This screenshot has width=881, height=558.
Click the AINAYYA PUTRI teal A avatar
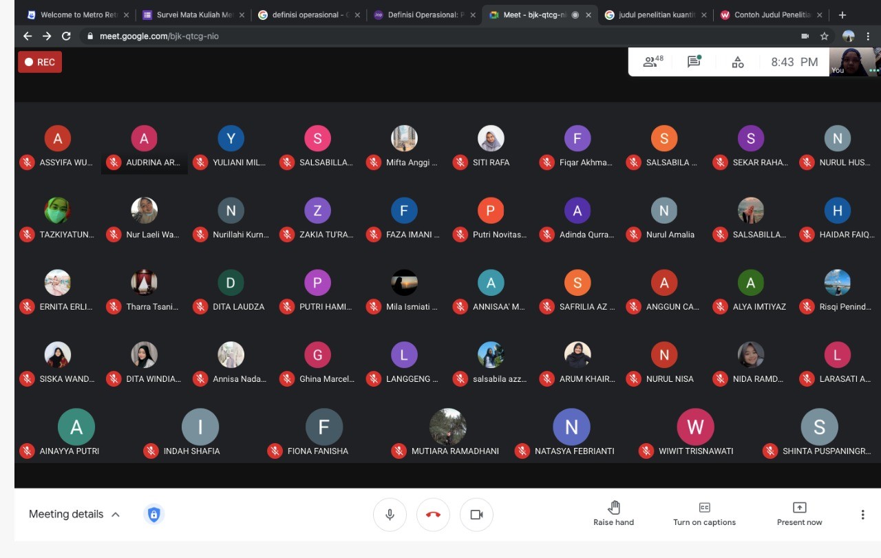click(76, 427)
